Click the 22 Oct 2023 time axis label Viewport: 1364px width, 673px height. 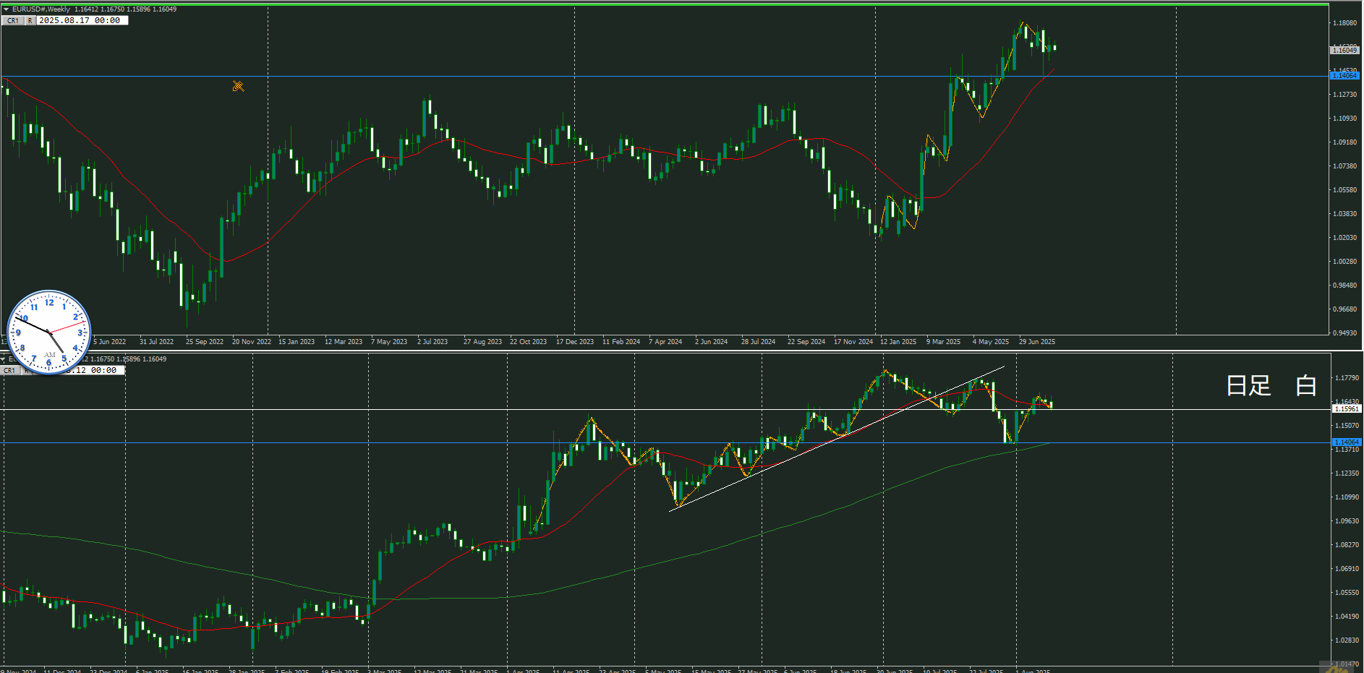click(528, 342)
